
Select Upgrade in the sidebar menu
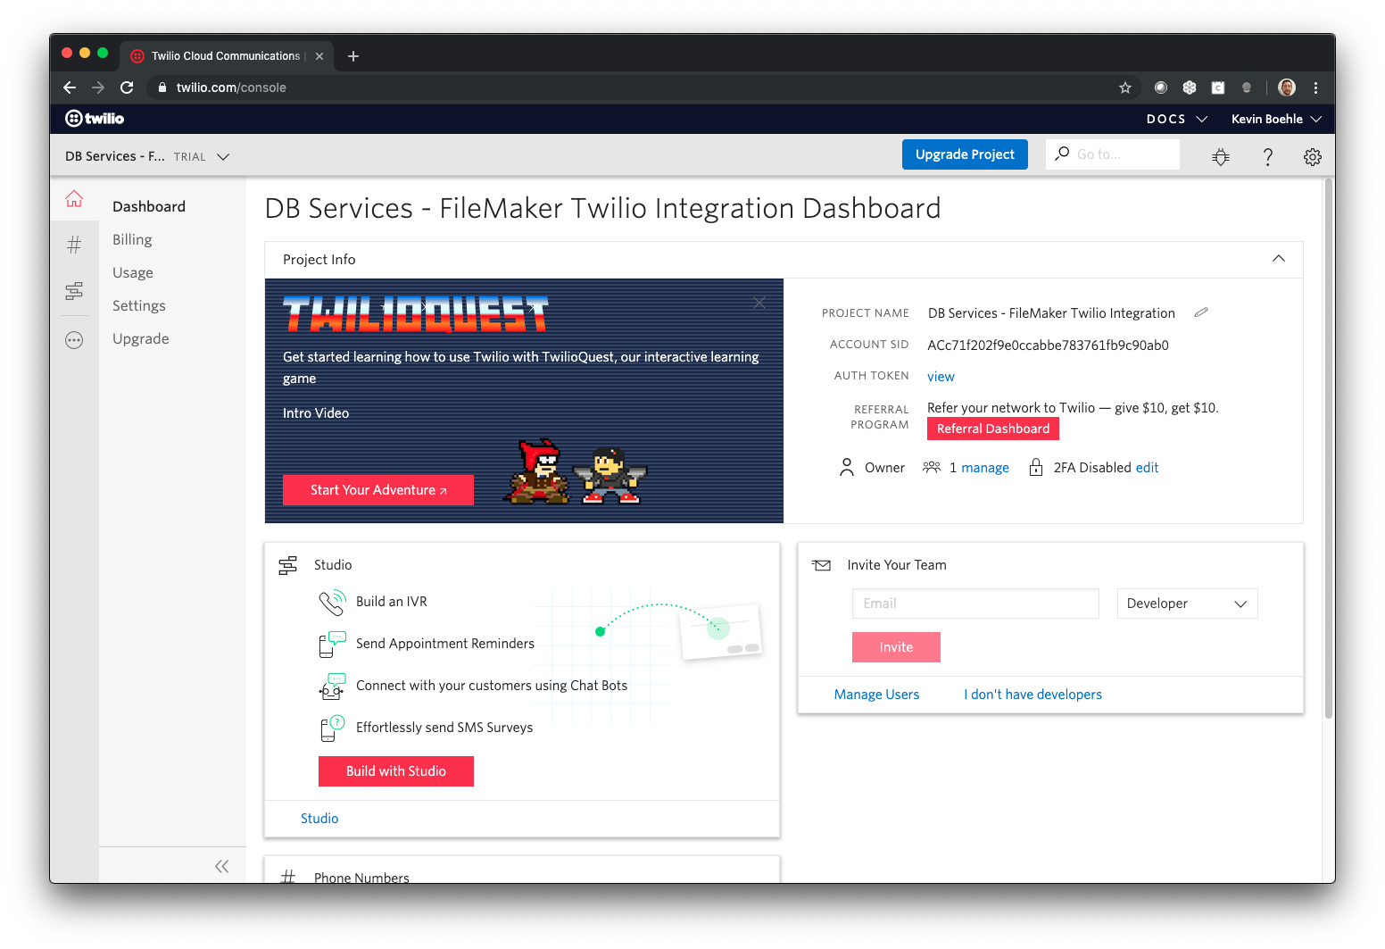coord(141,338)
